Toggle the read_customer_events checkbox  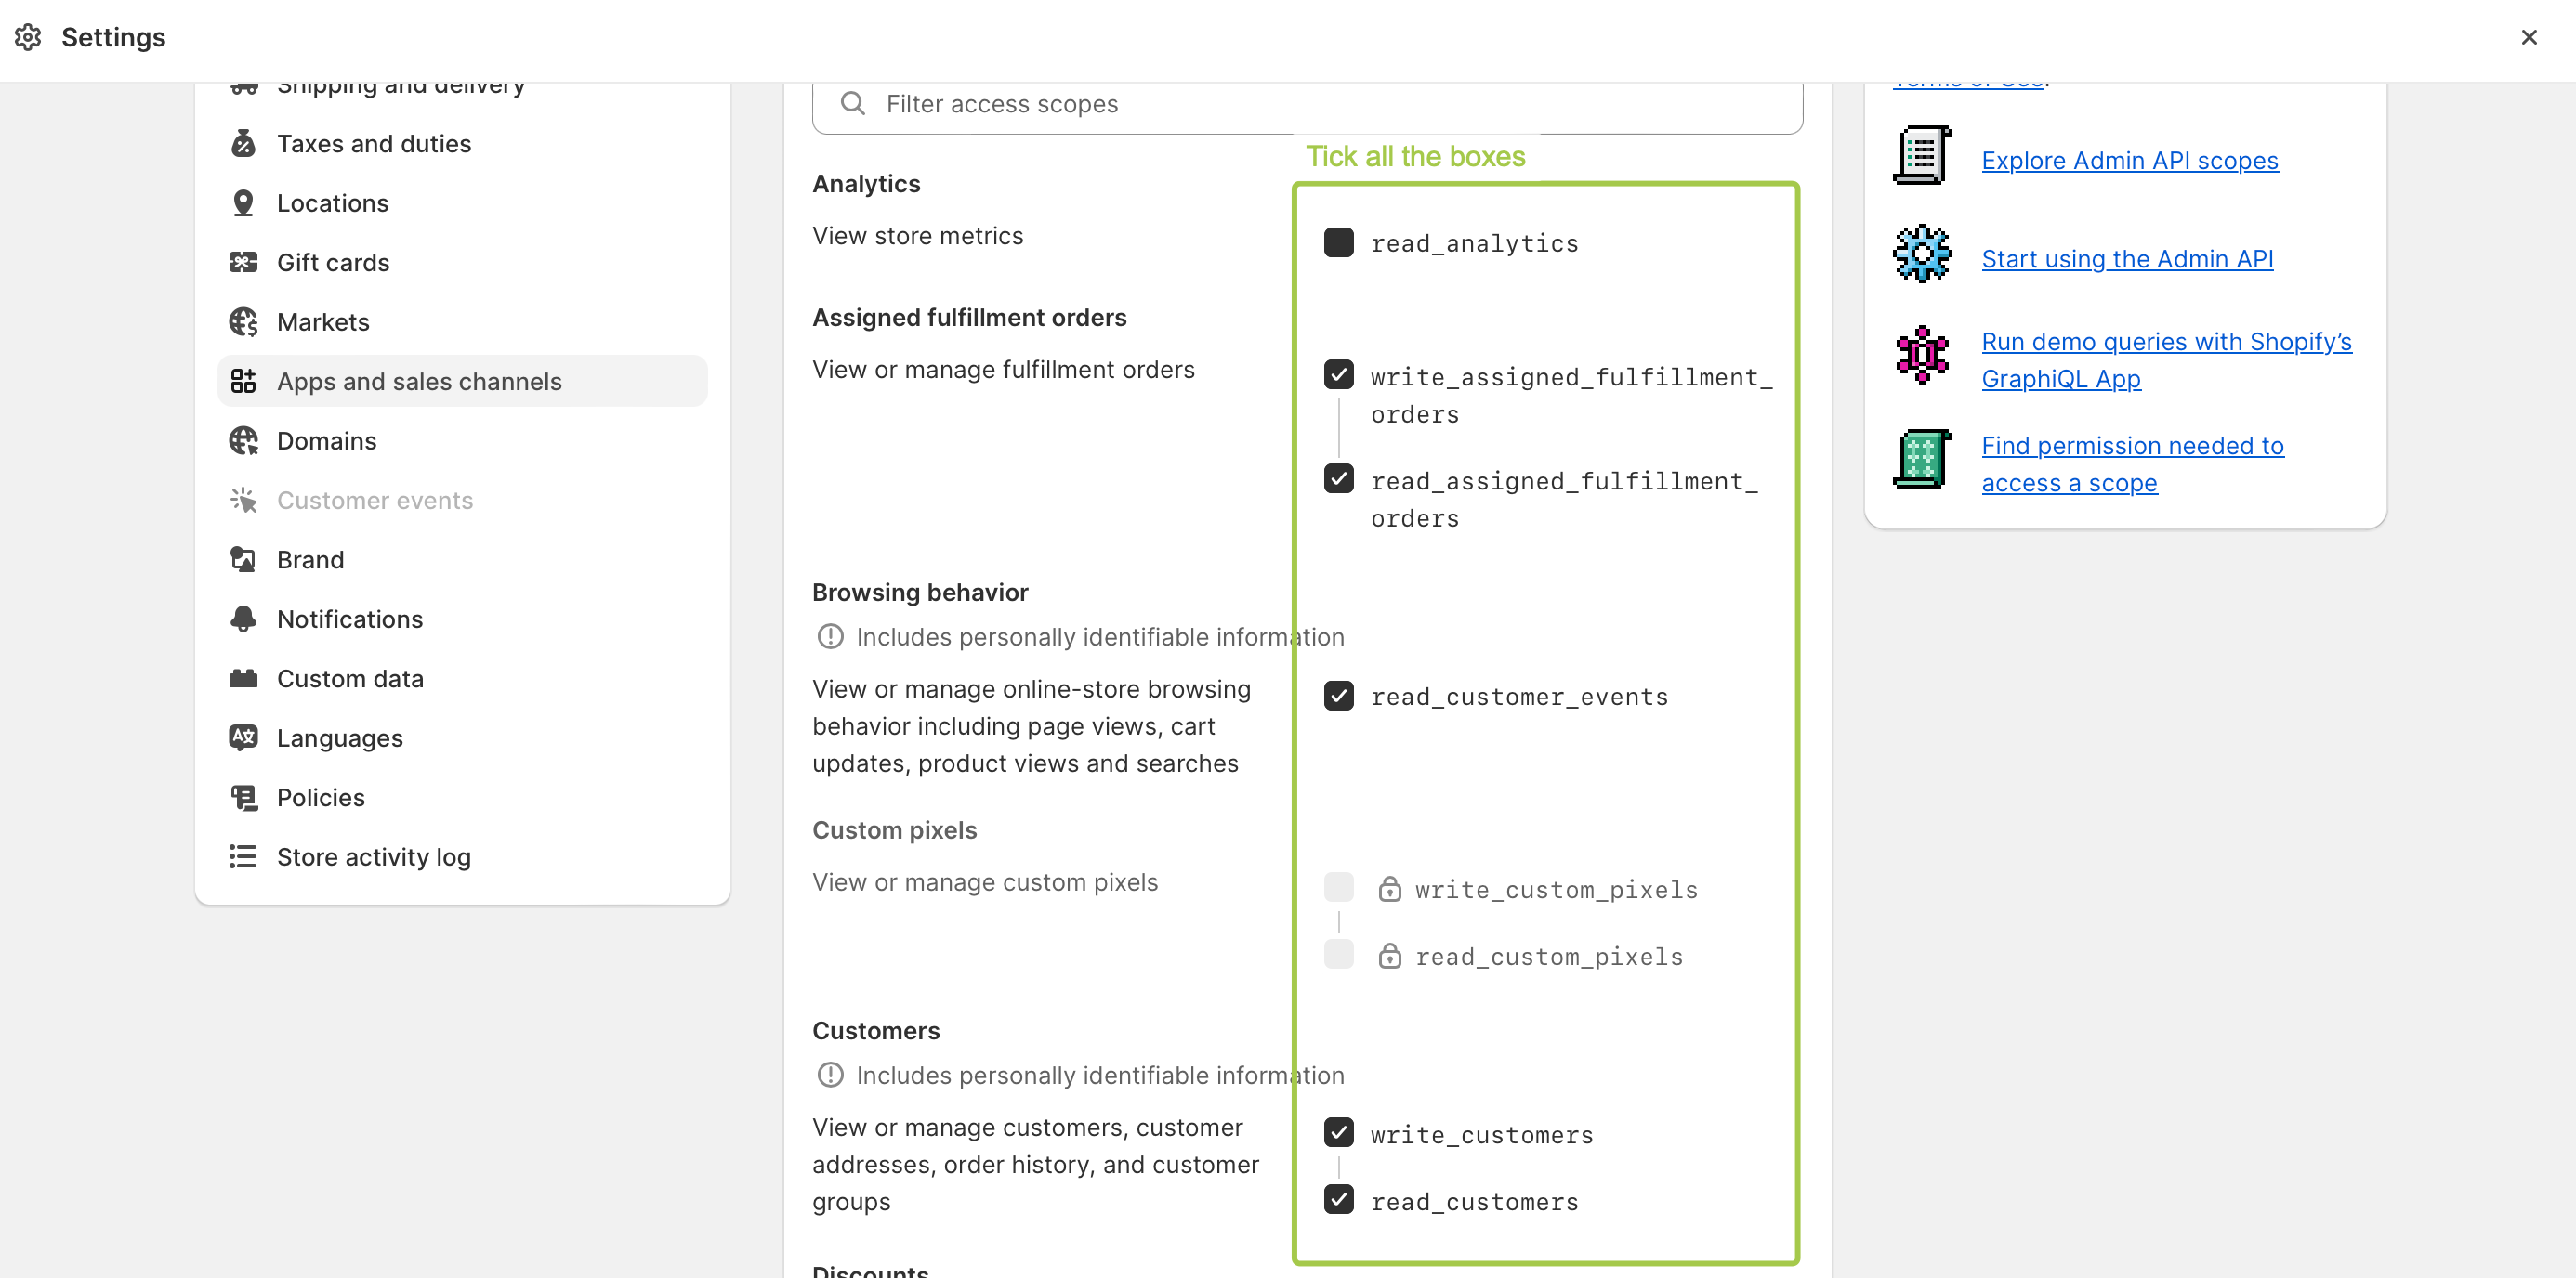point(1339,696)
